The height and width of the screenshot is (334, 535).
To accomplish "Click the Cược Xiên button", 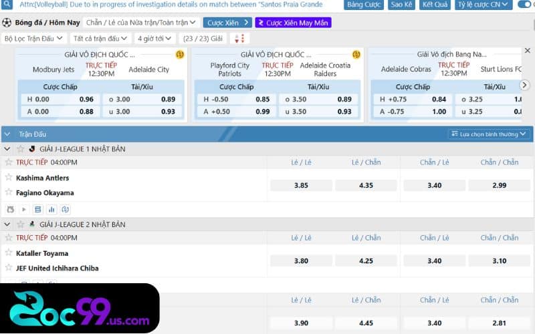I will click(227, 23).
